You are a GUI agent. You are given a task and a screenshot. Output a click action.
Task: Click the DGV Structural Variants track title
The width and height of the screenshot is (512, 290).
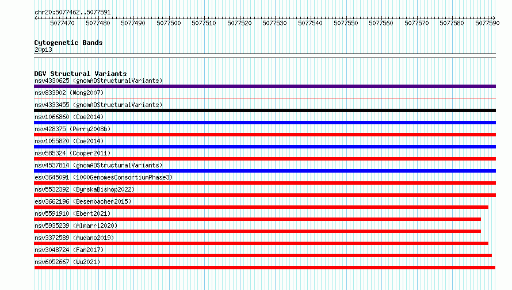click(81, 74)
